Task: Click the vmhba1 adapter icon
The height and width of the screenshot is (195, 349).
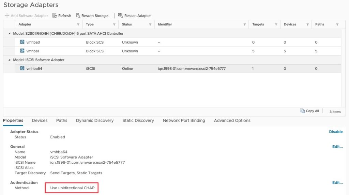Action: (22, 51)
